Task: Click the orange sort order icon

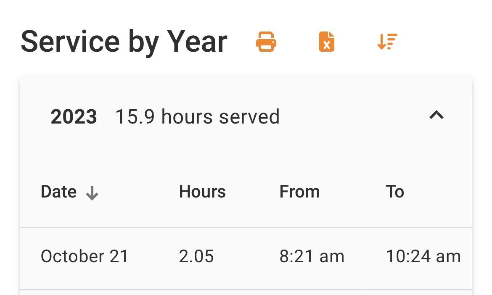Action: click(387, 42)
